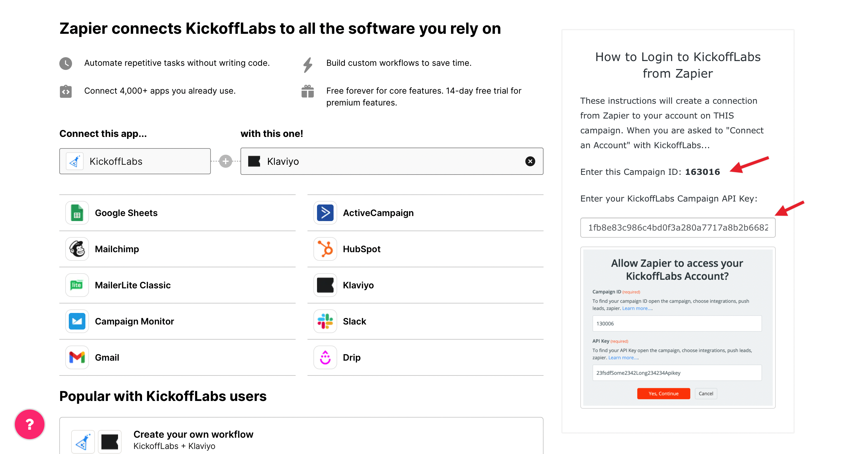Image resolution: width=854 pixels, height=454 pixels.
Task: Select the Slack integration label
Action: point(354,321)
